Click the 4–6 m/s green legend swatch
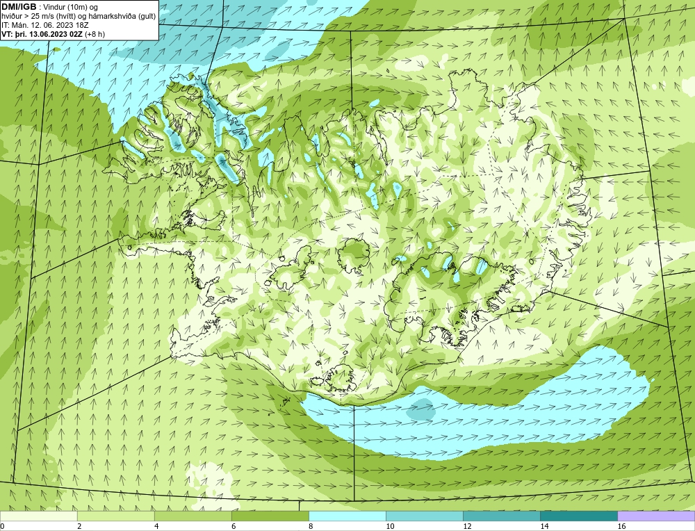 193,516
